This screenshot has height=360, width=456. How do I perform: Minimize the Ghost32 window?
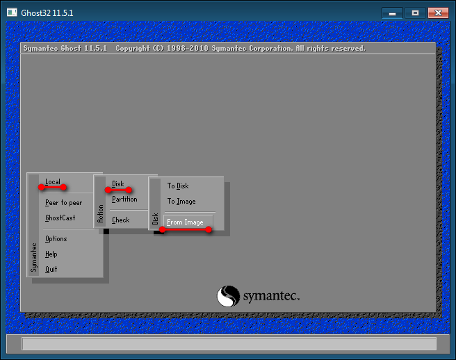[392, 13]
